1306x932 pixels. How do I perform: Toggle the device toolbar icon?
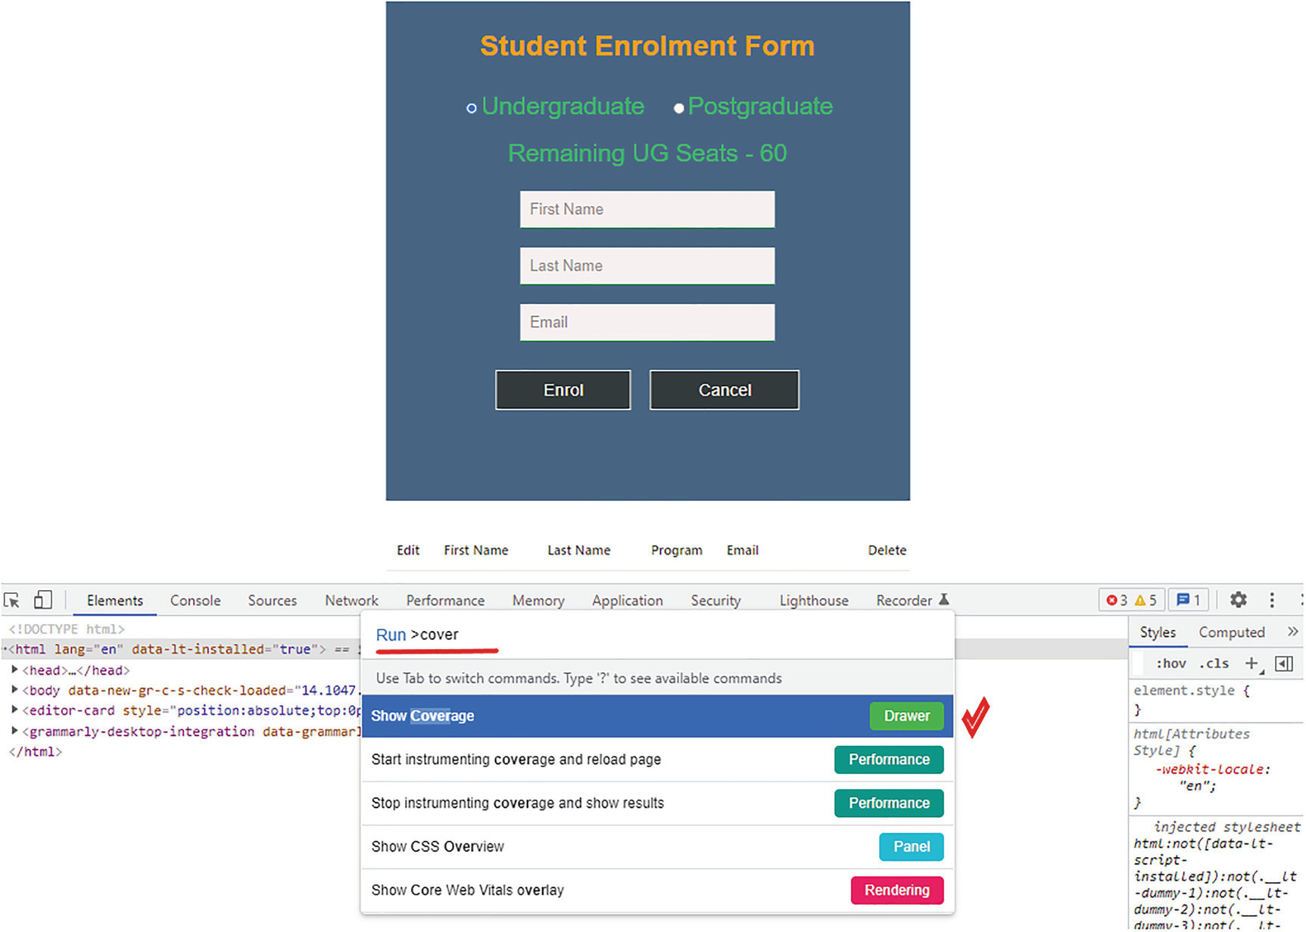tap(43, 601)
